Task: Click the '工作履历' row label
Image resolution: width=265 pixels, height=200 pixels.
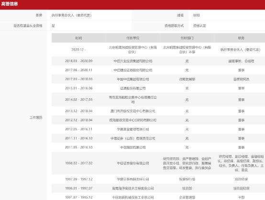Action: point(36,117)
